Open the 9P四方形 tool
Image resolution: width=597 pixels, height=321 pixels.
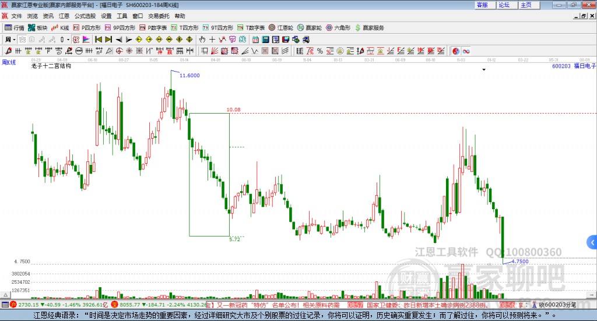coord(120,28)
